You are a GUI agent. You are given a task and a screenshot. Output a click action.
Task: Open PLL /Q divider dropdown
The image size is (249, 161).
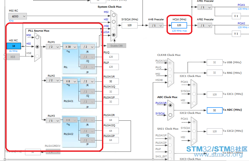coord(88,57)
